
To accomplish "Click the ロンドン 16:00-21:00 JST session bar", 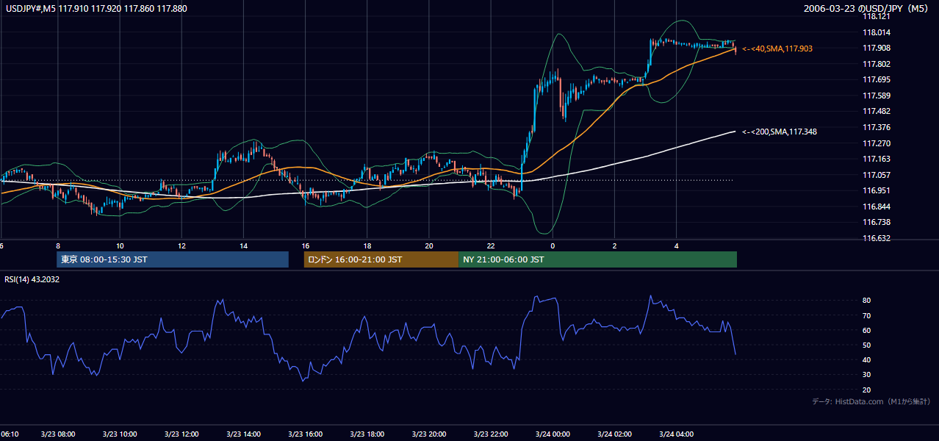I will tap(381, 259).
